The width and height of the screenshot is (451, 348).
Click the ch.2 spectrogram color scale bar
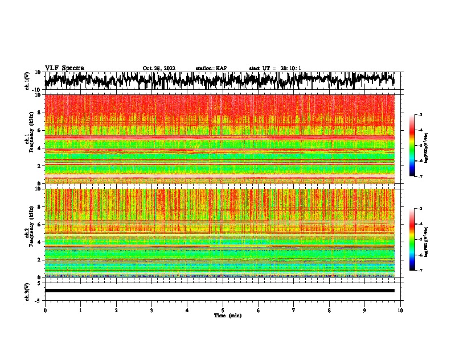click(412, 239)
